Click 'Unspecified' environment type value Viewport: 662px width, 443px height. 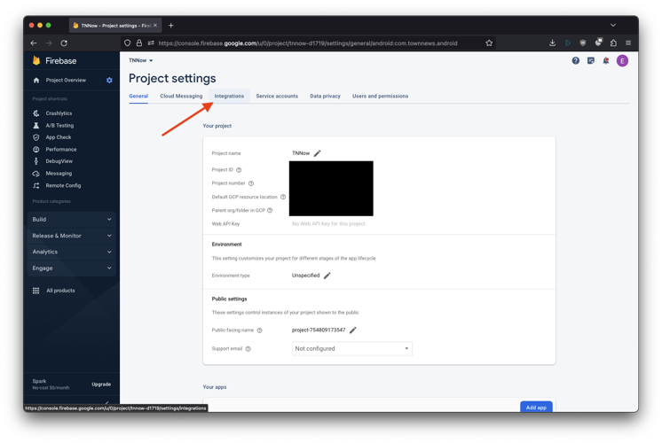click(x=305, y=276)
